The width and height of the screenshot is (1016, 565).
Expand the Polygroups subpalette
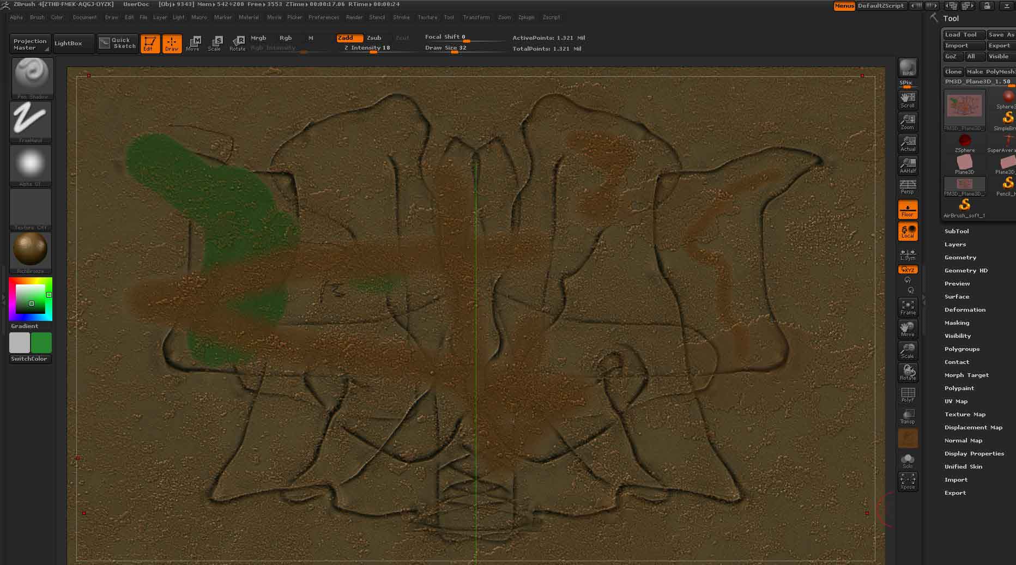click(962, 349)
